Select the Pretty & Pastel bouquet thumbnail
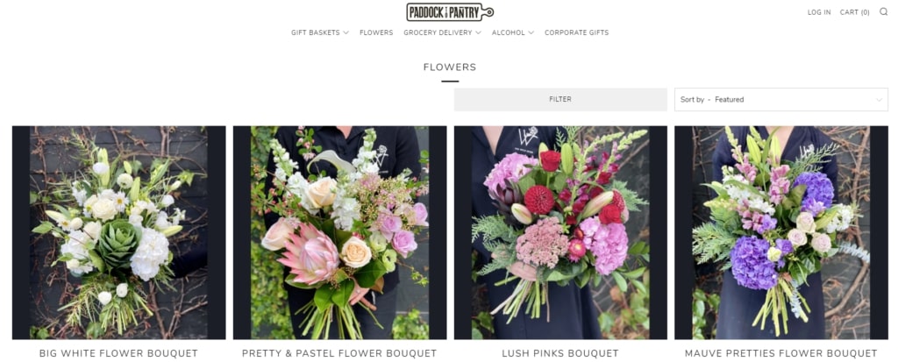The image size is (898, 362). [x=339, y=232]
